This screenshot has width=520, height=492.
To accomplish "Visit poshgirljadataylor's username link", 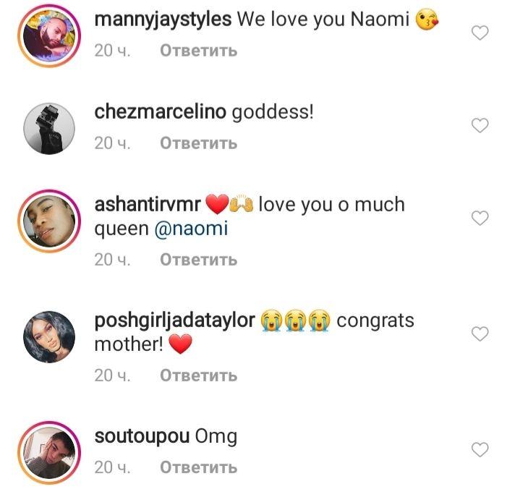I will pos(175,321).
